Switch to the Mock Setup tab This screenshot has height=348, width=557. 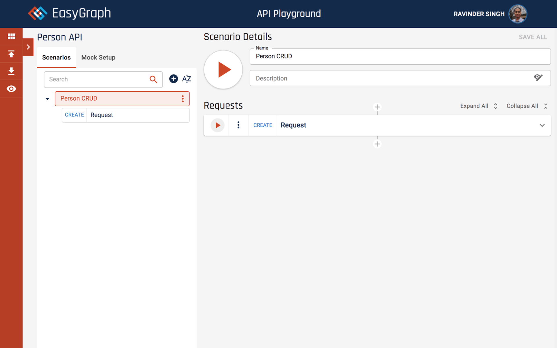tap(98, 57)
